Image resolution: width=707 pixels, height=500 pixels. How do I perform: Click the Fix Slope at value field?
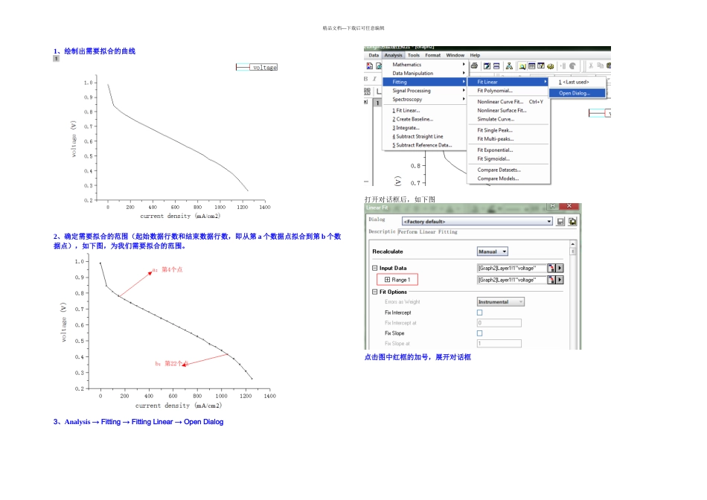pyautogui.click(x=499, y=344)
